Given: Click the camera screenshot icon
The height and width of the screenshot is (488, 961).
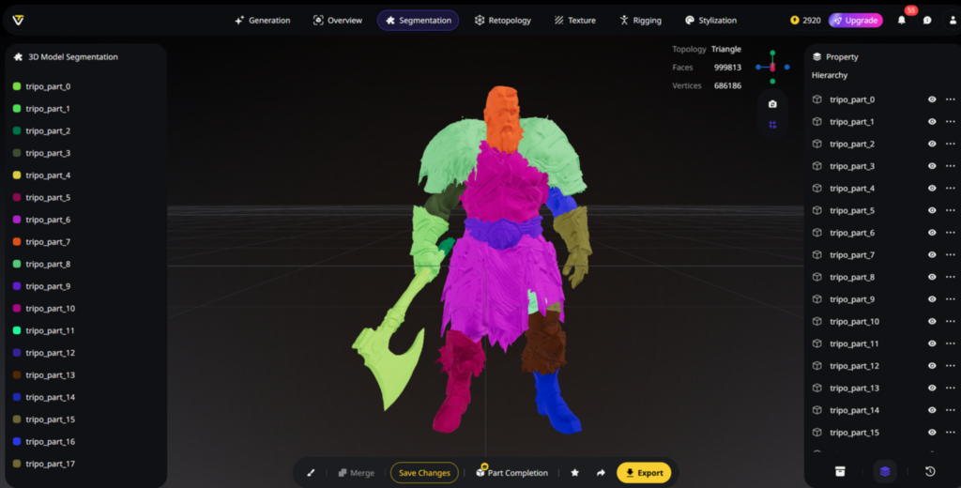Looking at the screenshot, I should pos(772,104).
